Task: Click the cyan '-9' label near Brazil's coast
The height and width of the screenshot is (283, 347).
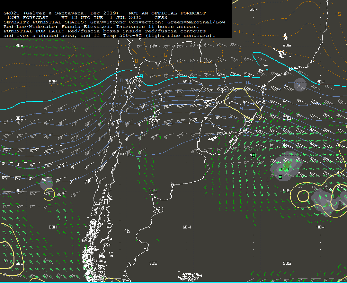Action: click(266, 71)
